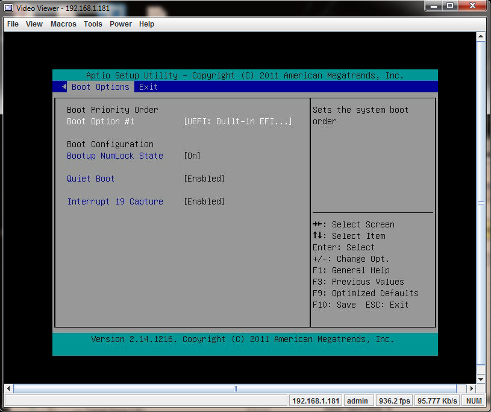Click vertical scrollbar down arrow

(x=481, y=378)
